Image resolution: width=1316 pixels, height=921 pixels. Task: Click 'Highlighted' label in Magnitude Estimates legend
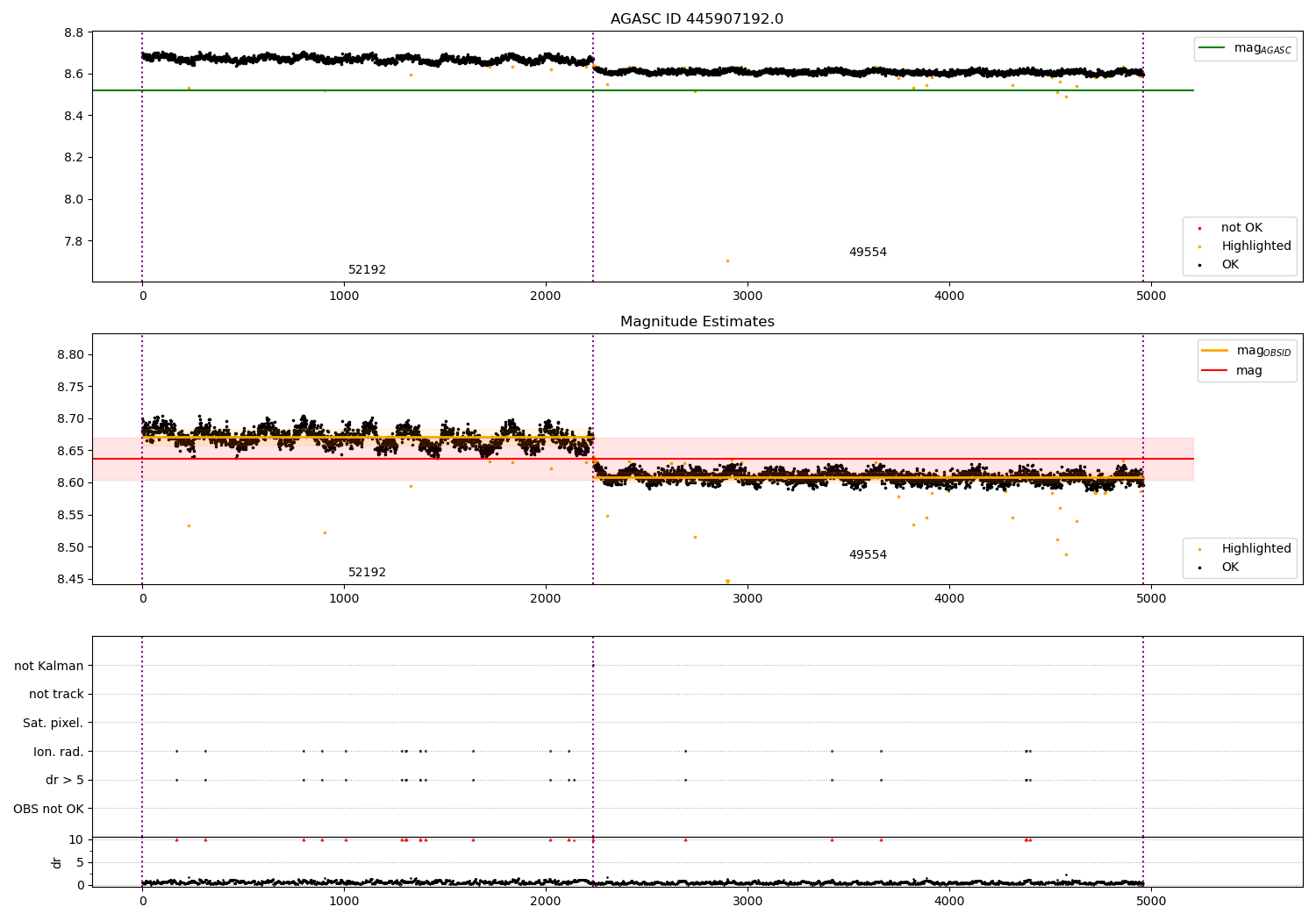(1255, 549)
